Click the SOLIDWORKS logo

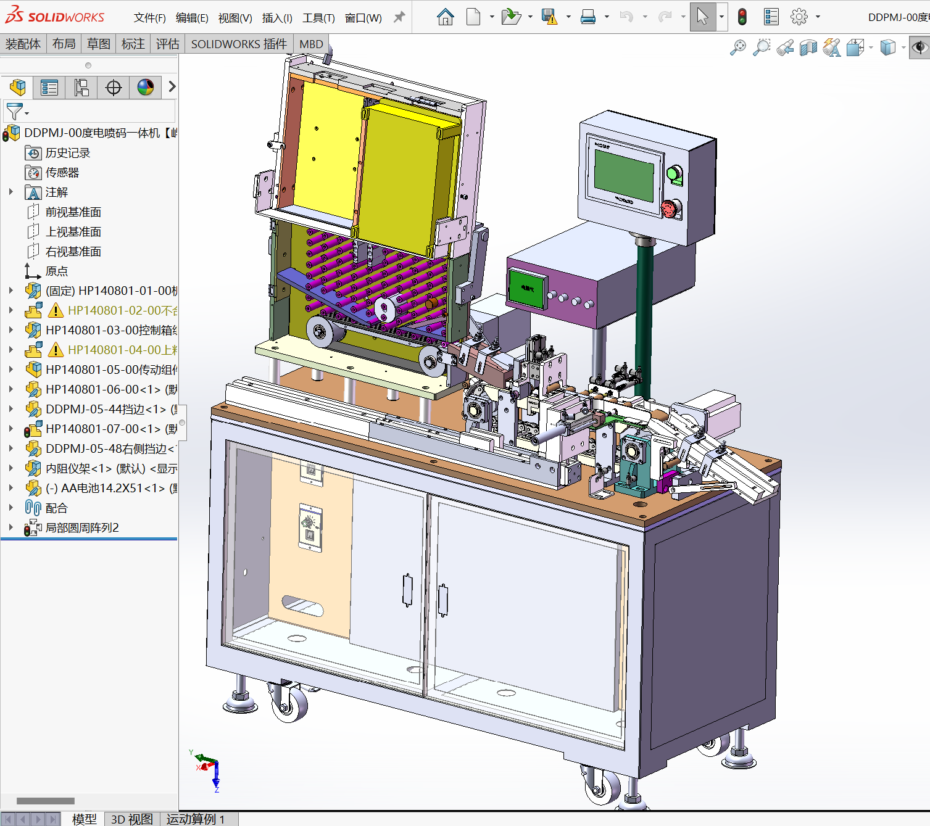tap(55, 16)
